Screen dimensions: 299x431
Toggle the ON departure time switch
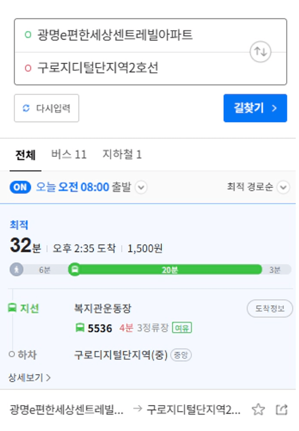tap(20, 187)
